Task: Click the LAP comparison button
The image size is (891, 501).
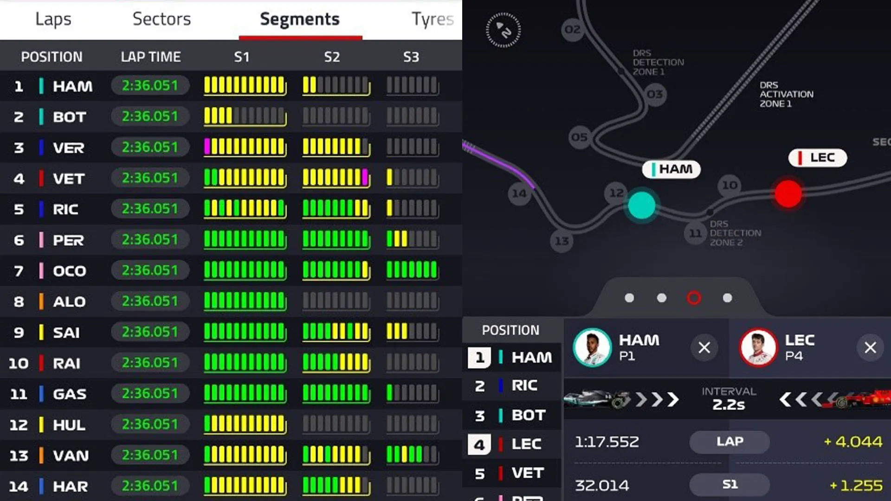Action: pos(730,442)
